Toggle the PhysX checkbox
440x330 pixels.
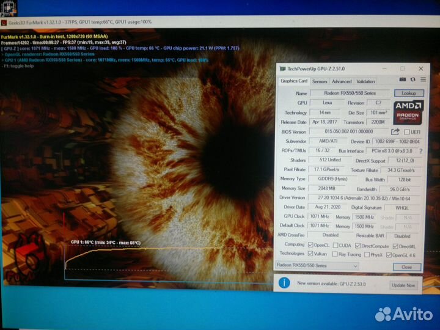coord(367,255)
